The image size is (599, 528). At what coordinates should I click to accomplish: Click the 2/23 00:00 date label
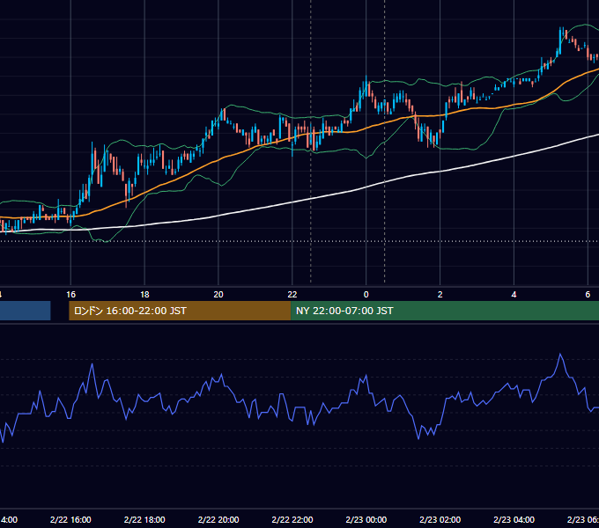[366, 519]
